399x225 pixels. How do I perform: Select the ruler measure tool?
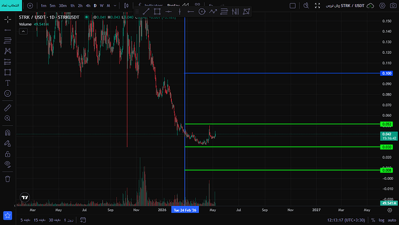click(8, 108)
